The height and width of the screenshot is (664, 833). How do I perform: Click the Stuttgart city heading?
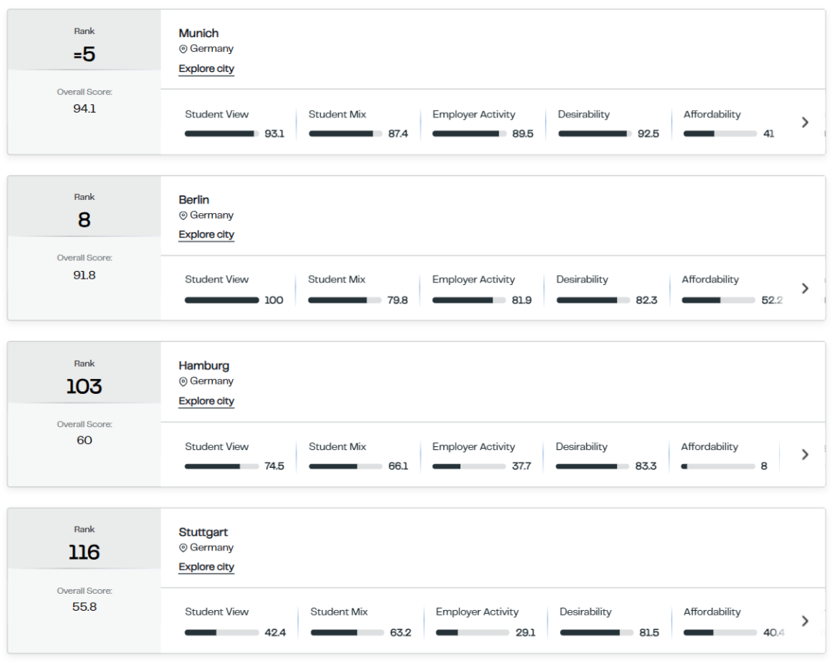(203, 532)
